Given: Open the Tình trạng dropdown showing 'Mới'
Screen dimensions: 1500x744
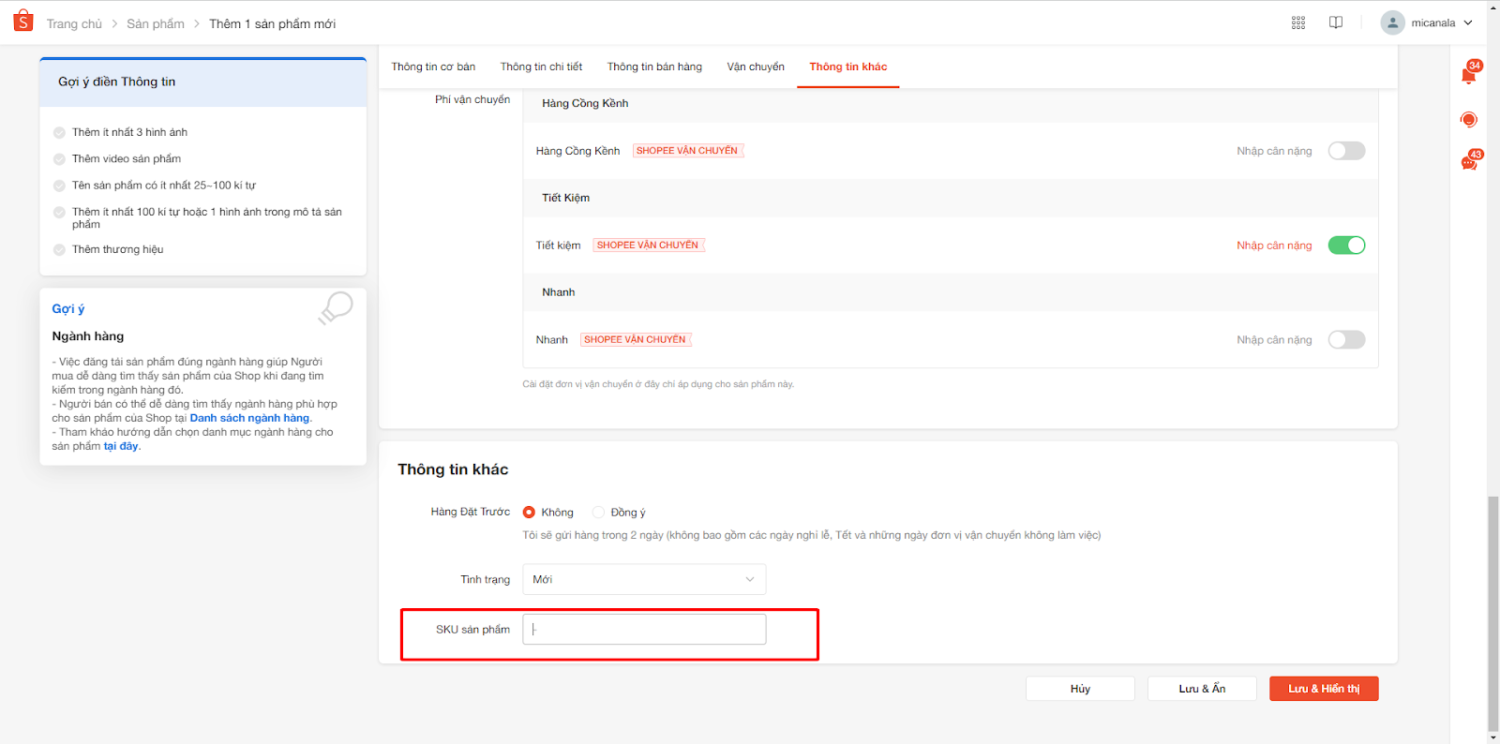Looking at the screenshot, I should tap(644, 579).
